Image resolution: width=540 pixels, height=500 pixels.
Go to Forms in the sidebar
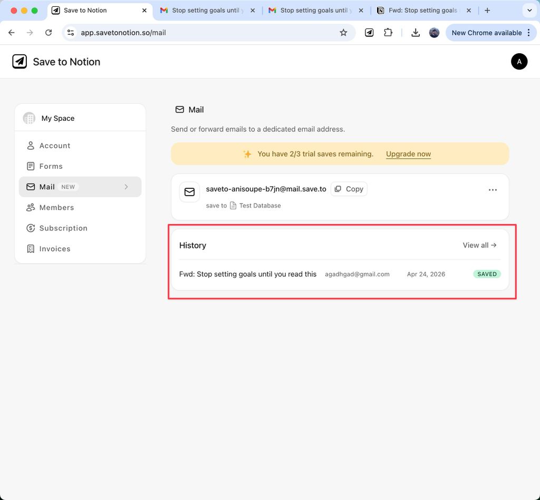51,166
